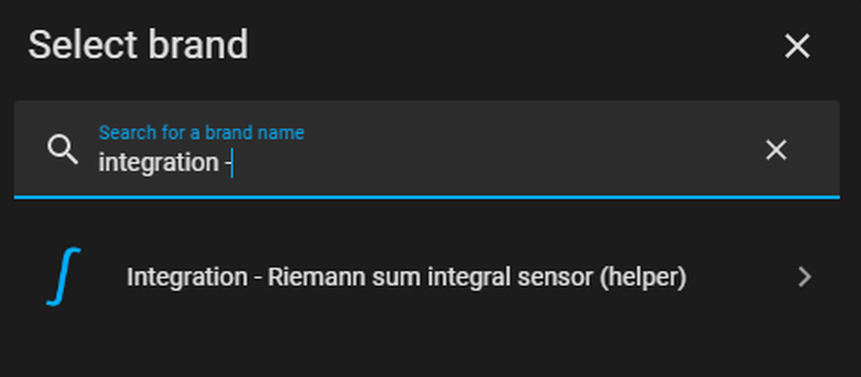Click the greater-than arrow beside "(helper)"
Viewport: 861px width, 377px height.
point(805,277)
